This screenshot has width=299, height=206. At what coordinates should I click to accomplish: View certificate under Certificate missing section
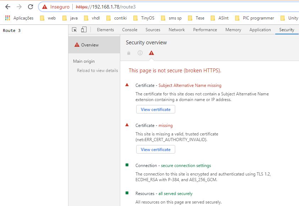[156, 149]
